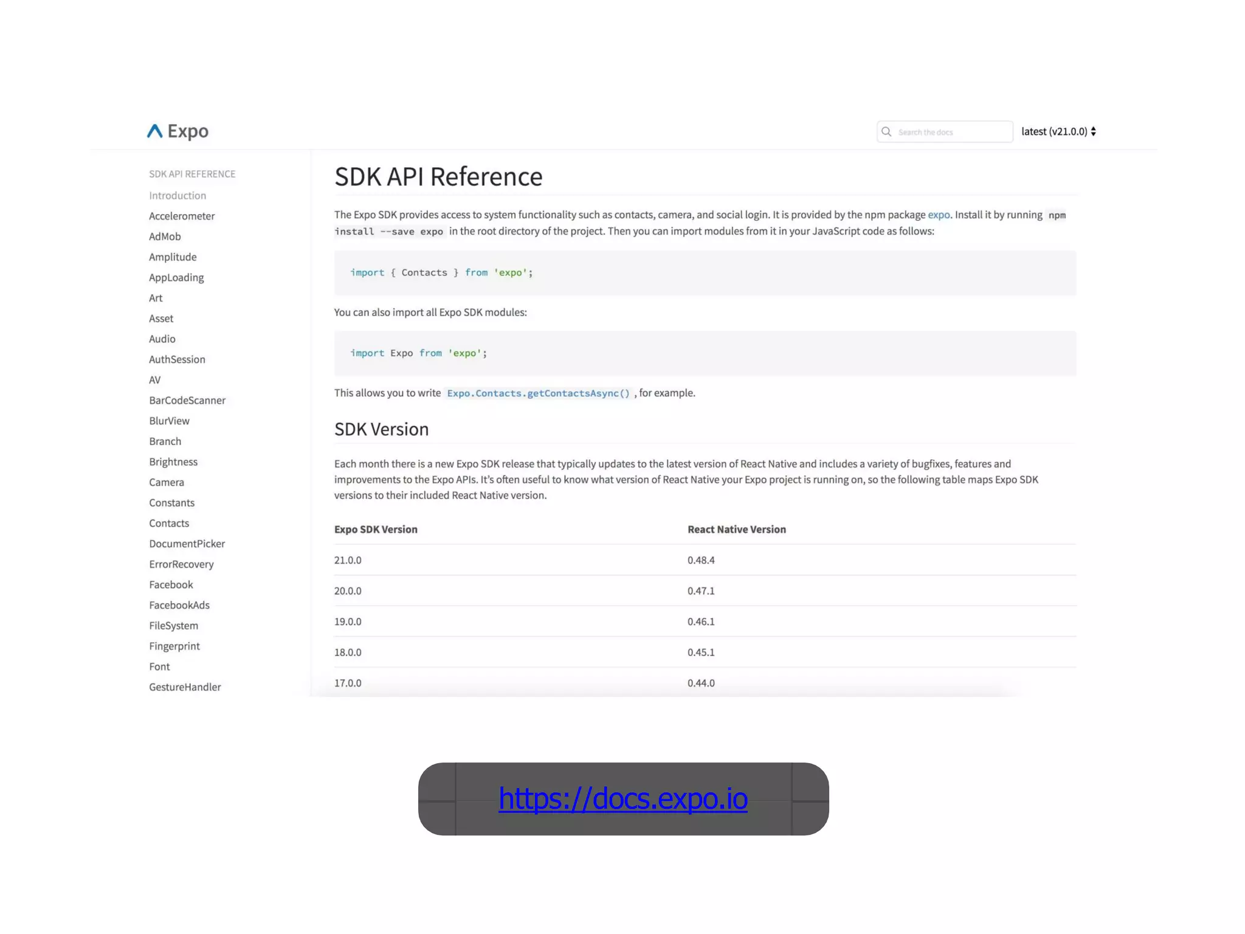Click the 17.0.0 table cell
The width and height of the screenshot is (1245, 934).
(x=348, y=683)
